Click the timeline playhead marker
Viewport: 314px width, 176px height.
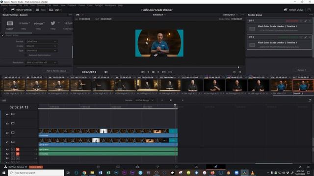pyautogui.click(x=175, y=105)
